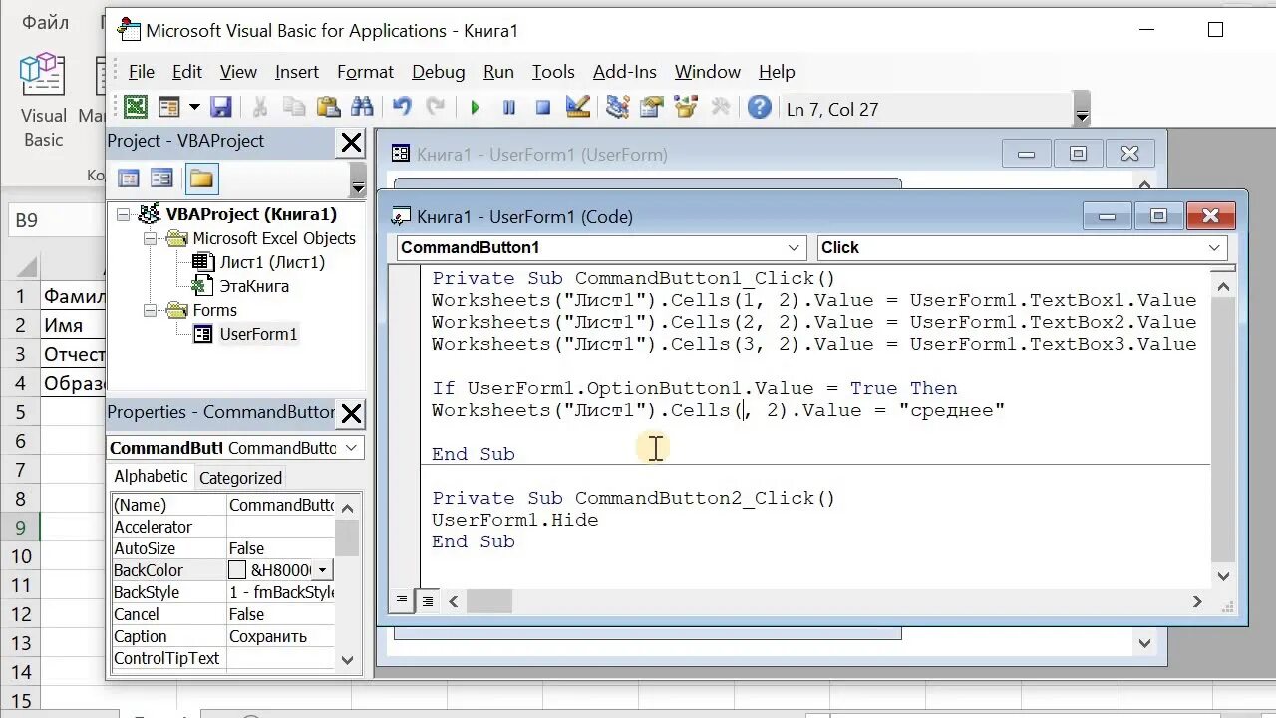
Task: Toggle Design Mode with the ruler icon
Action: pos(577,107)
